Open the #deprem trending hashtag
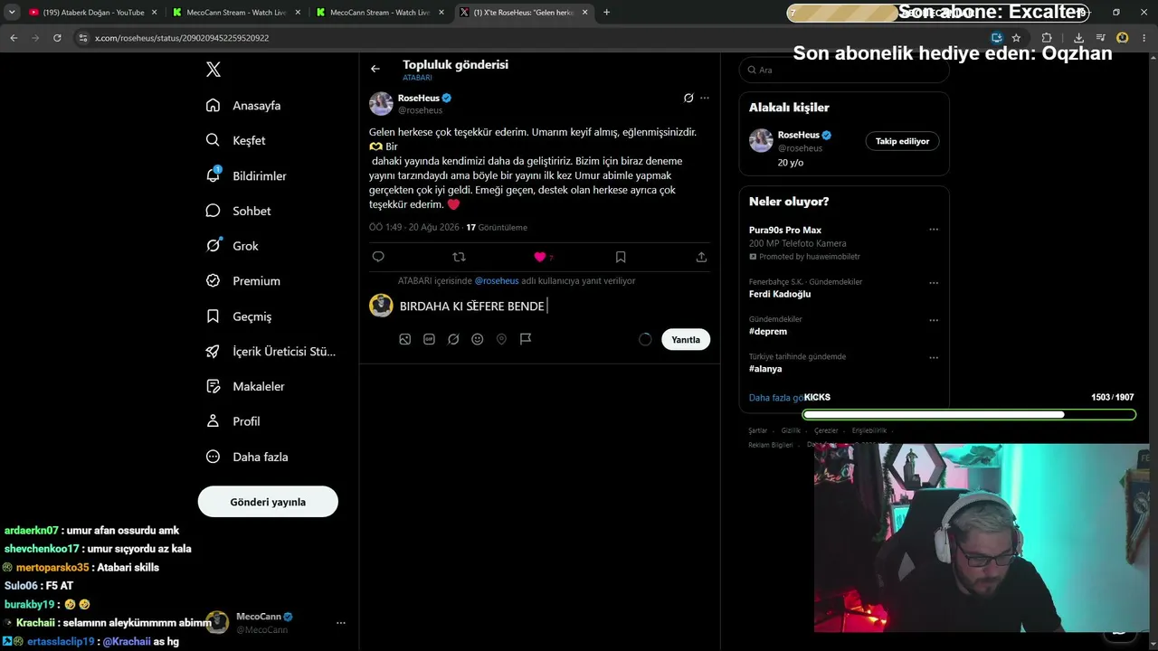Image resolution: width=1158 pixels, height=651 pixels. (768, 331)
